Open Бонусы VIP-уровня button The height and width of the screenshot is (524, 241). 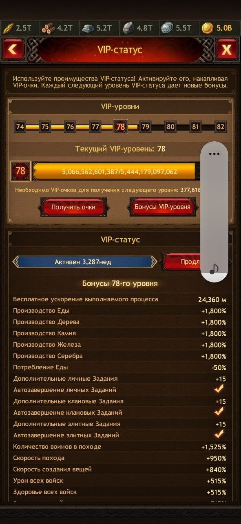163,207
